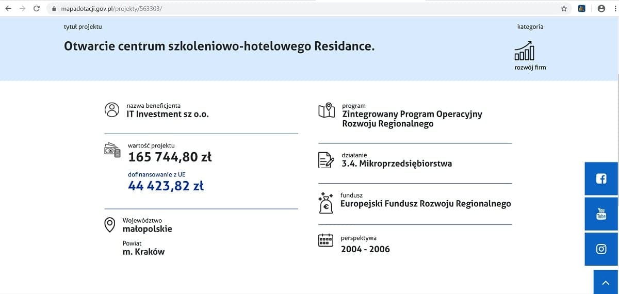The height and width of the screenshot is (294, 619).
Task: Open the Chrome three-dot menu
Action: coord(614,8)
